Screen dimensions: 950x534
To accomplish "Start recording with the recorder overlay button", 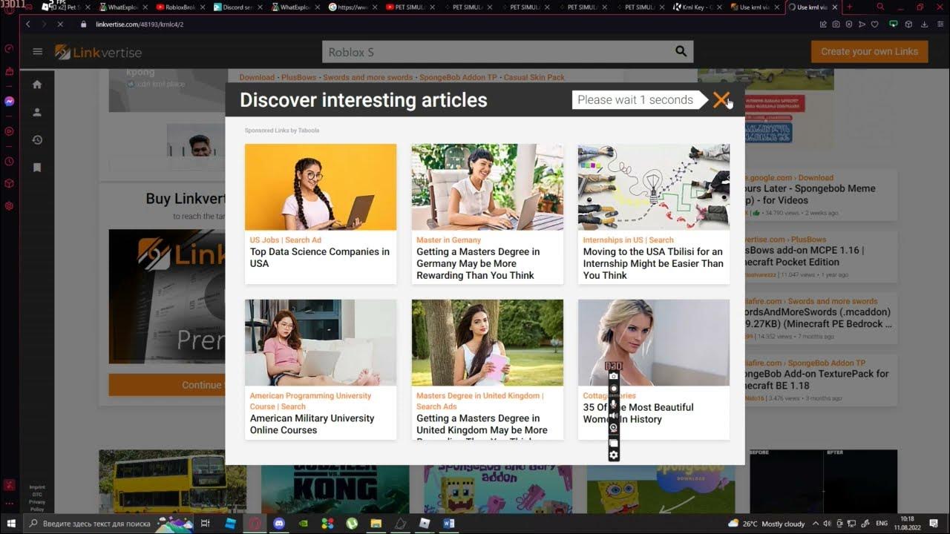I will coord(614,389).
